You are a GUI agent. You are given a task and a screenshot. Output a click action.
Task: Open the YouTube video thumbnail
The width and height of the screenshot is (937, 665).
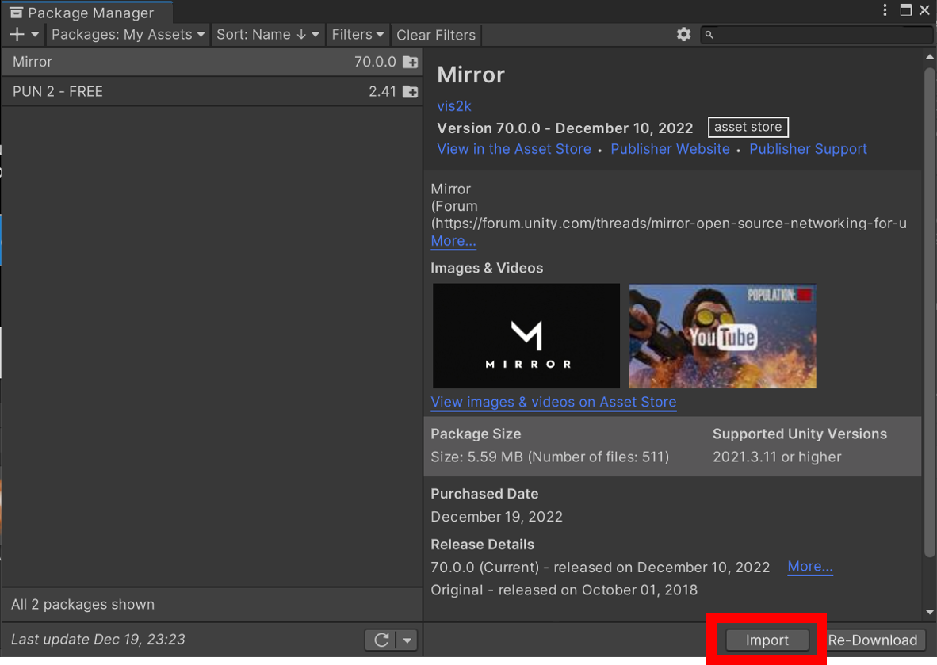[722, 336]
